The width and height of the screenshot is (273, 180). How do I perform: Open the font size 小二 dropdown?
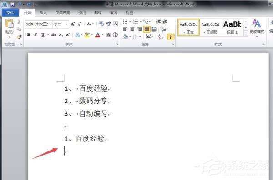[x=67, y=24]
